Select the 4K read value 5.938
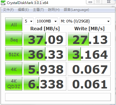 pyautogui.click(x=45, y=69)
